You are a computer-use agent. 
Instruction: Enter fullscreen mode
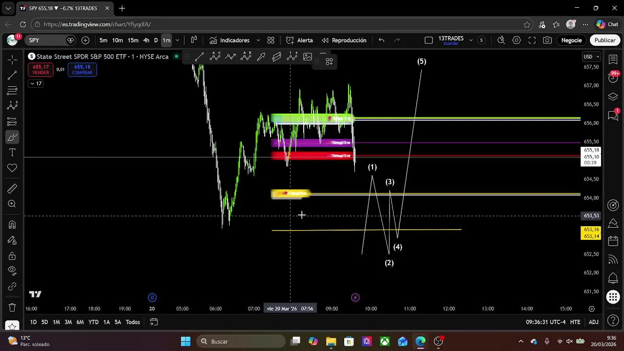[x=532, y=40]
